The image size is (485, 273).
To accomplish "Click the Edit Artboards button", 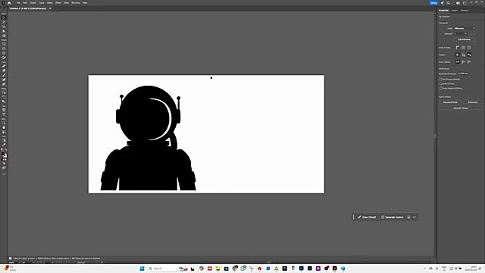I will pyautogui.click(x=465, y=39).
